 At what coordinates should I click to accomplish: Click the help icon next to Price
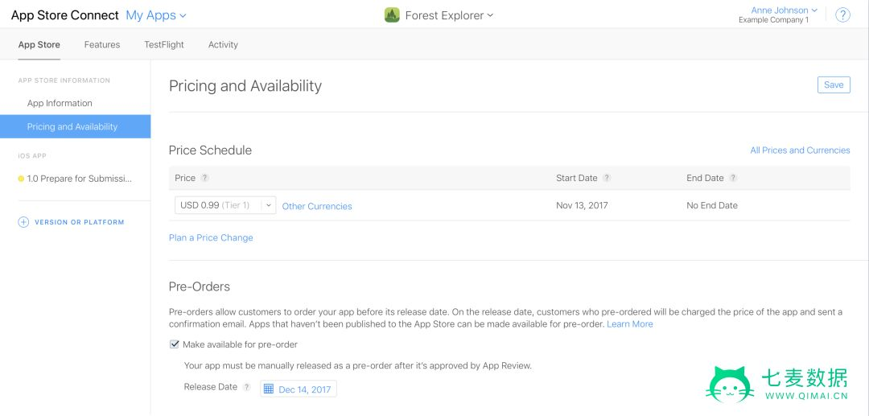tap(205, 178)
